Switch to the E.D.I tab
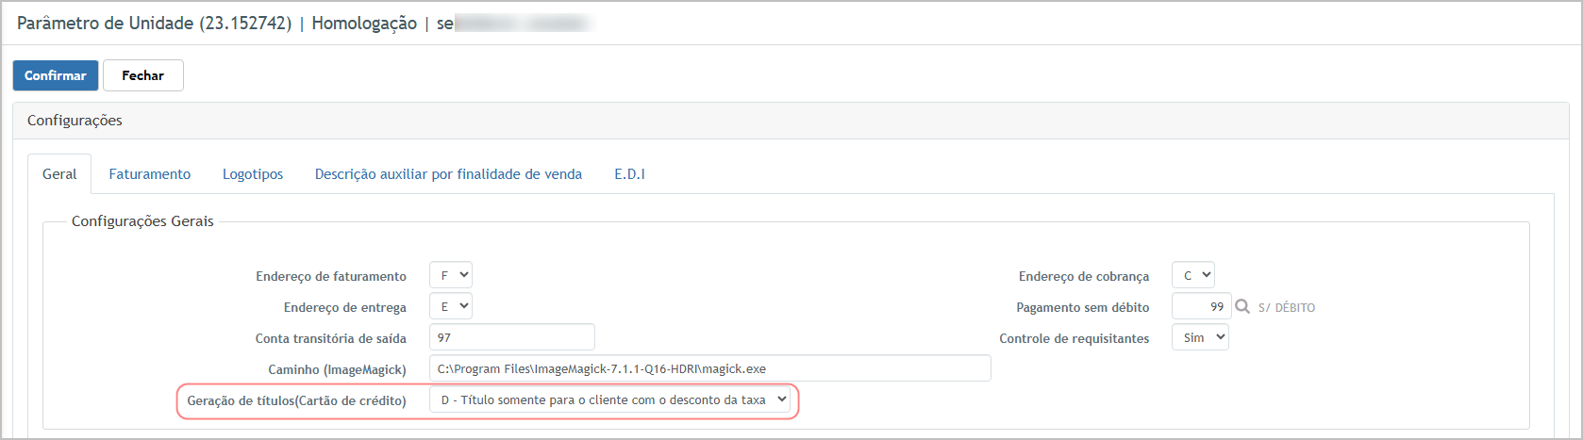This screenshot has width=1583, height=440. (629, 174)
